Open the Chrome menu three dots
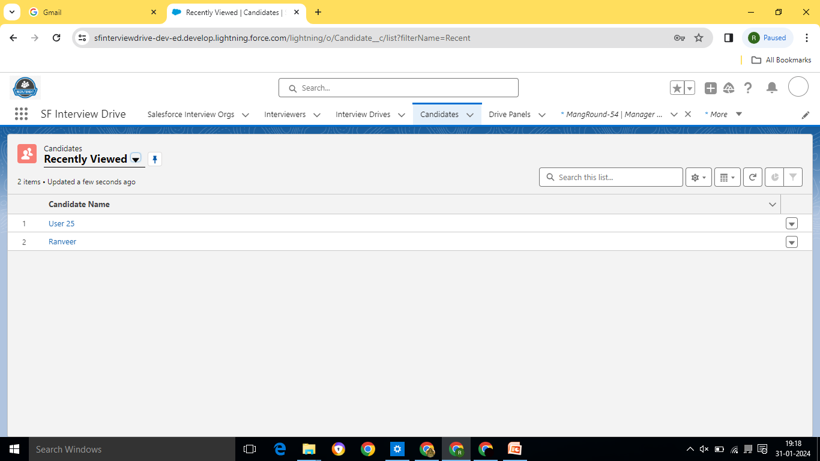The image size is (820, 461). pos(807,38)
